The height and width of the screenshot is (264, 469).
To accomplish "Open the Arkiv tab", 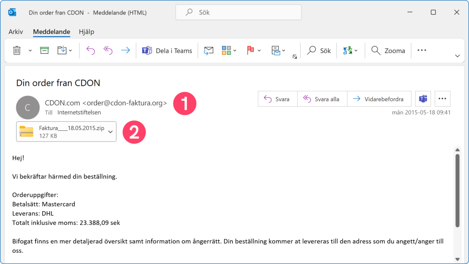I will pyautogui.click(x=16, y=32).
